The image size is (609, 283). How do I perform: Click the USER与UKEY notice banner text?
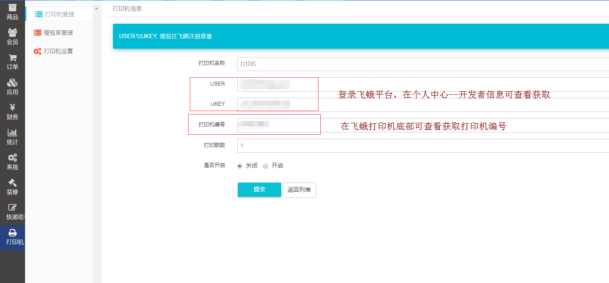point(166,36)
